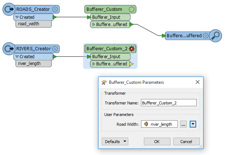Expand Bufferer_Custom output port attributes
The image size is (226, 155).
pos(94,24)
